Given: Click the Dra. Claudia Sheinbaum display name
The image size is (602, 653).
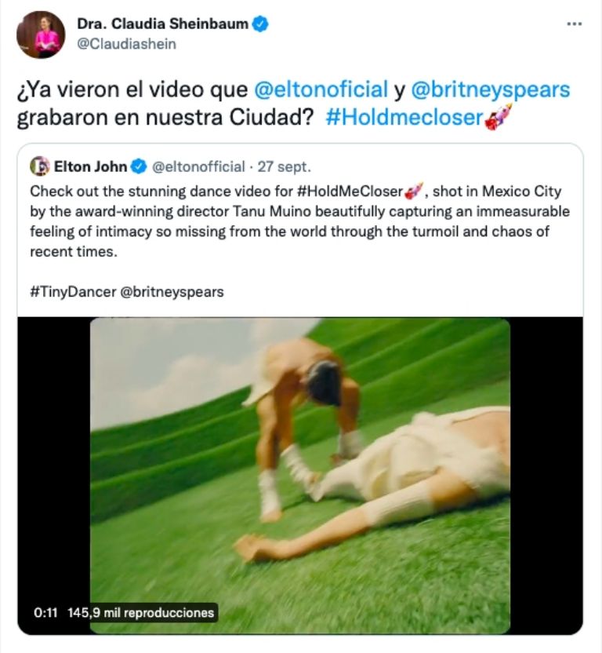Looking at the screenshot, I should (163, 24).
